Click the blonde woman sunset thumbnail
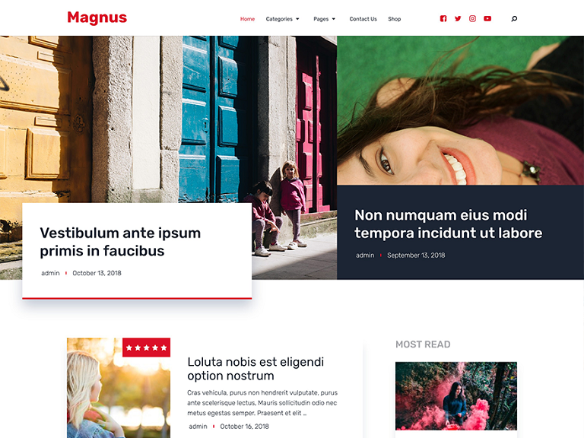The width and height of the screenshot is (584, 438). (x=119, y=388)
